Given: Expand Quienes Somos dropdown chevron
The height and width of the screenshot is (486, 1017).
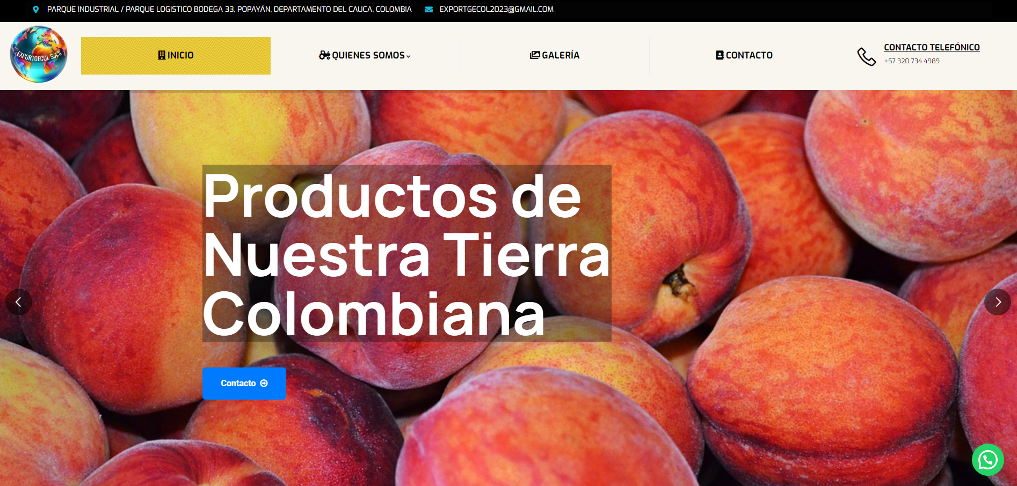Looking at the screenshot, I should coord(409,56).
